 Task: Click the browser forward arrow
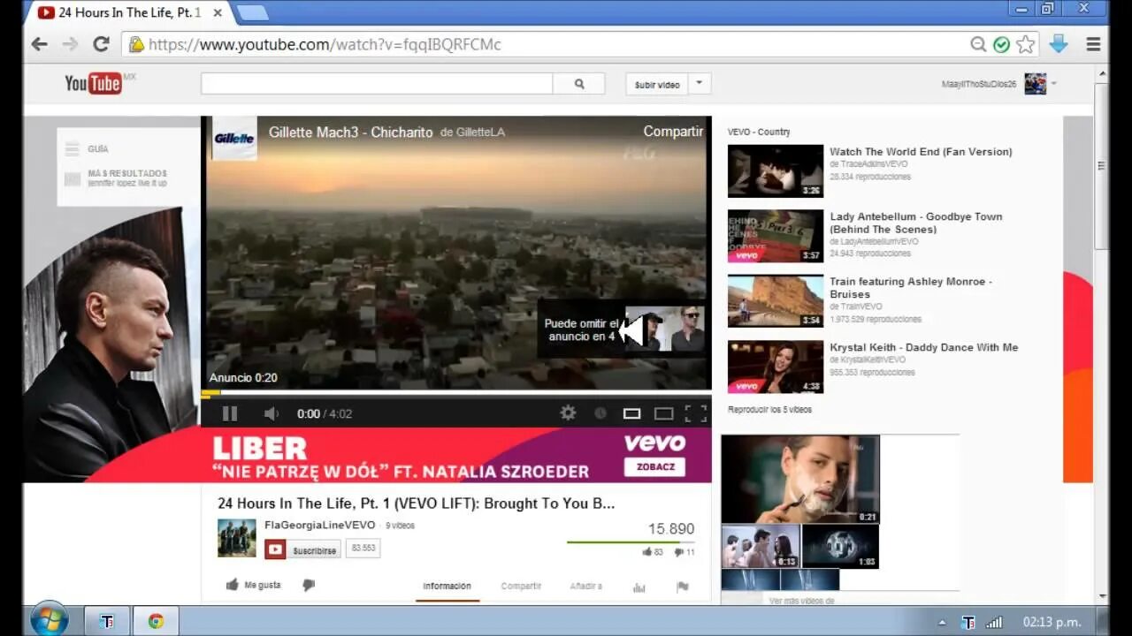coord(70,44)
